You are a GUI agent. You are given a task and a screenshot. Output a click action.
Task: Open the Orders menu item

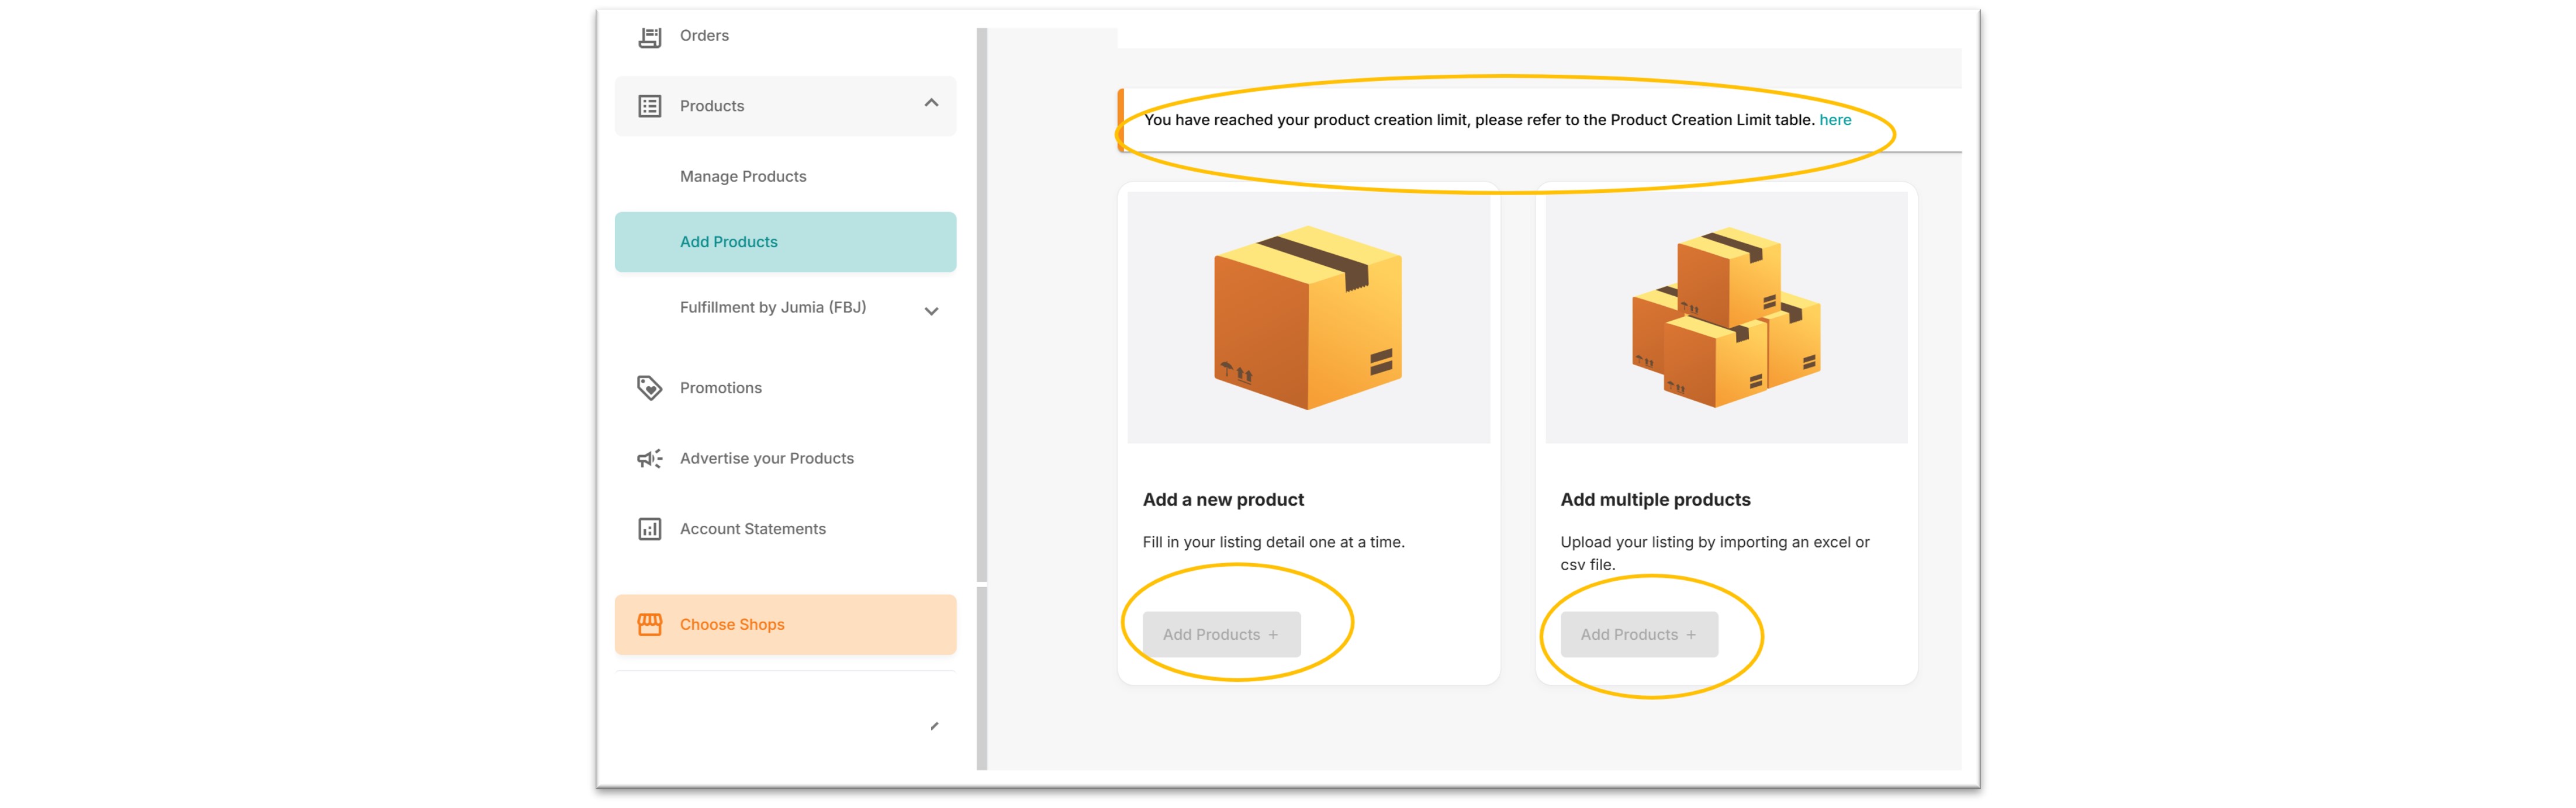coord(704,36)
